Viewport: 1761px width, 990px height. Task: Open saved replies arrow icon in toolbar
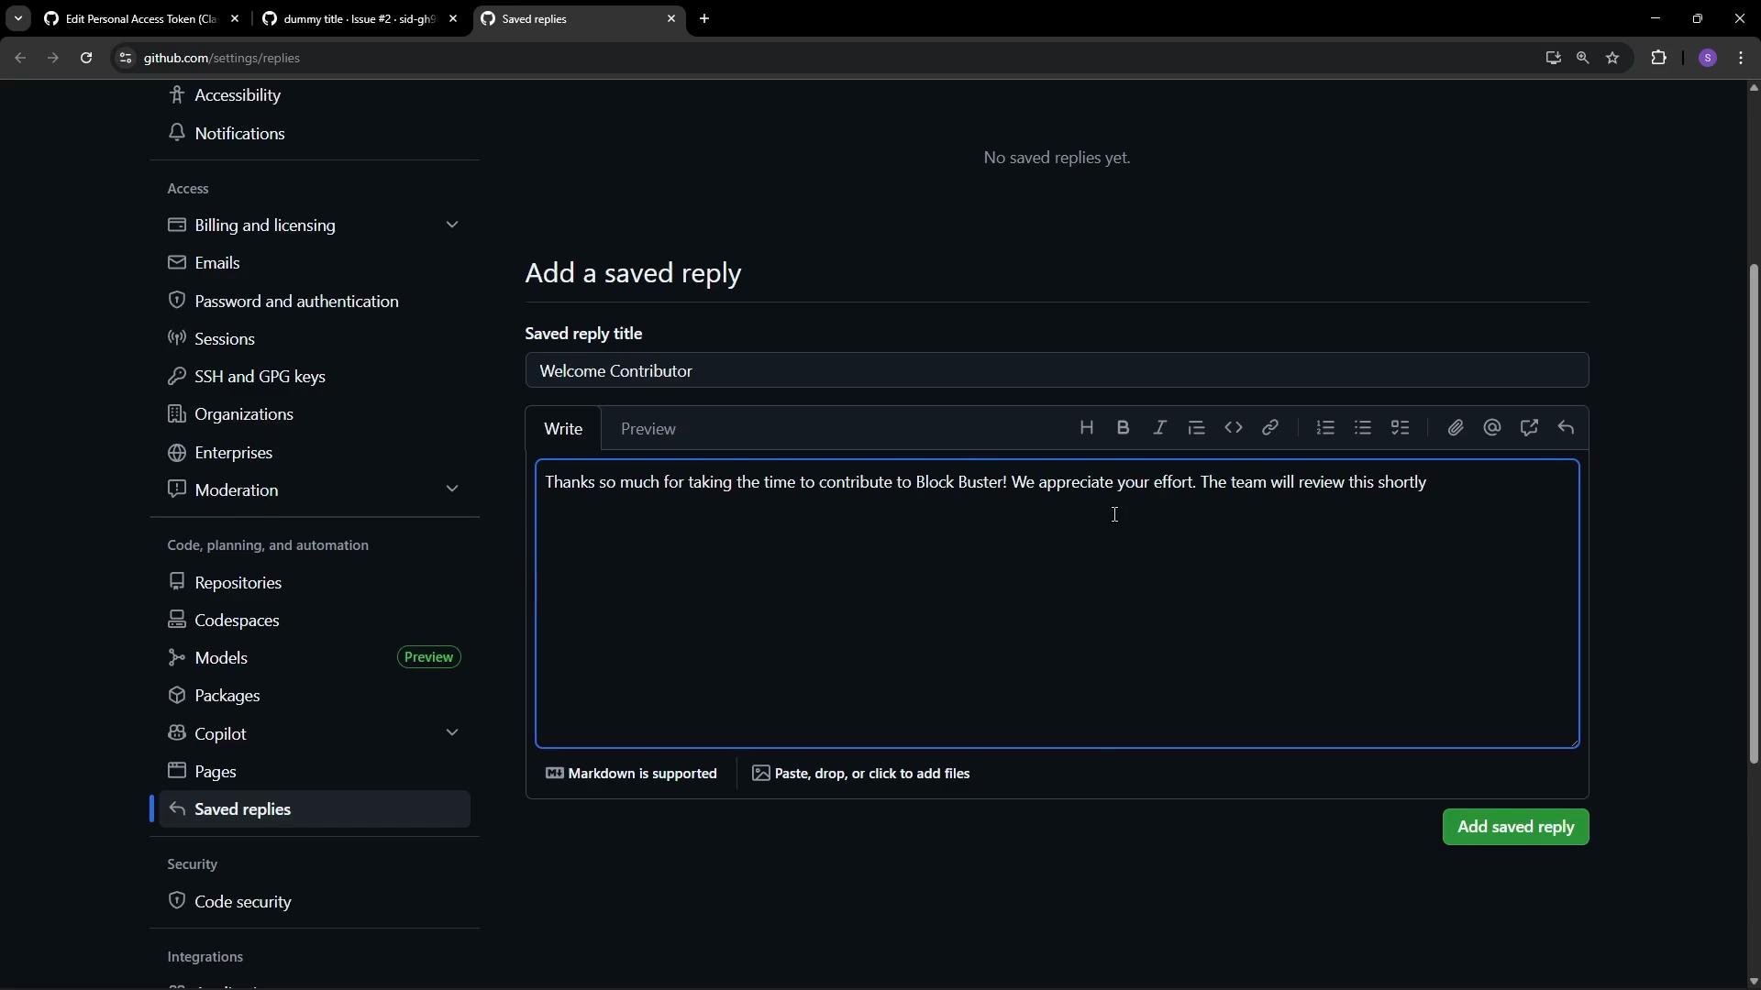click(1567, 428)
